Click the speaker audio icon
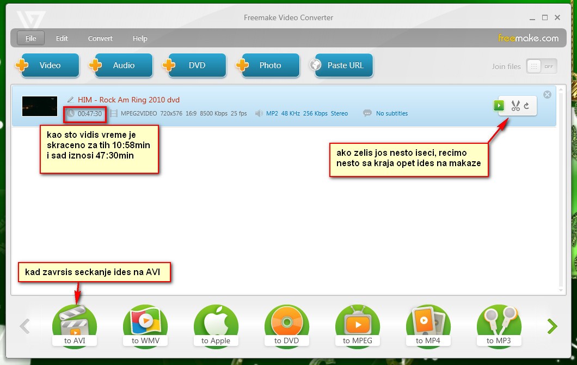Image resolution: width=577 pixels, height=365 pixels. [x=259, y=113]
